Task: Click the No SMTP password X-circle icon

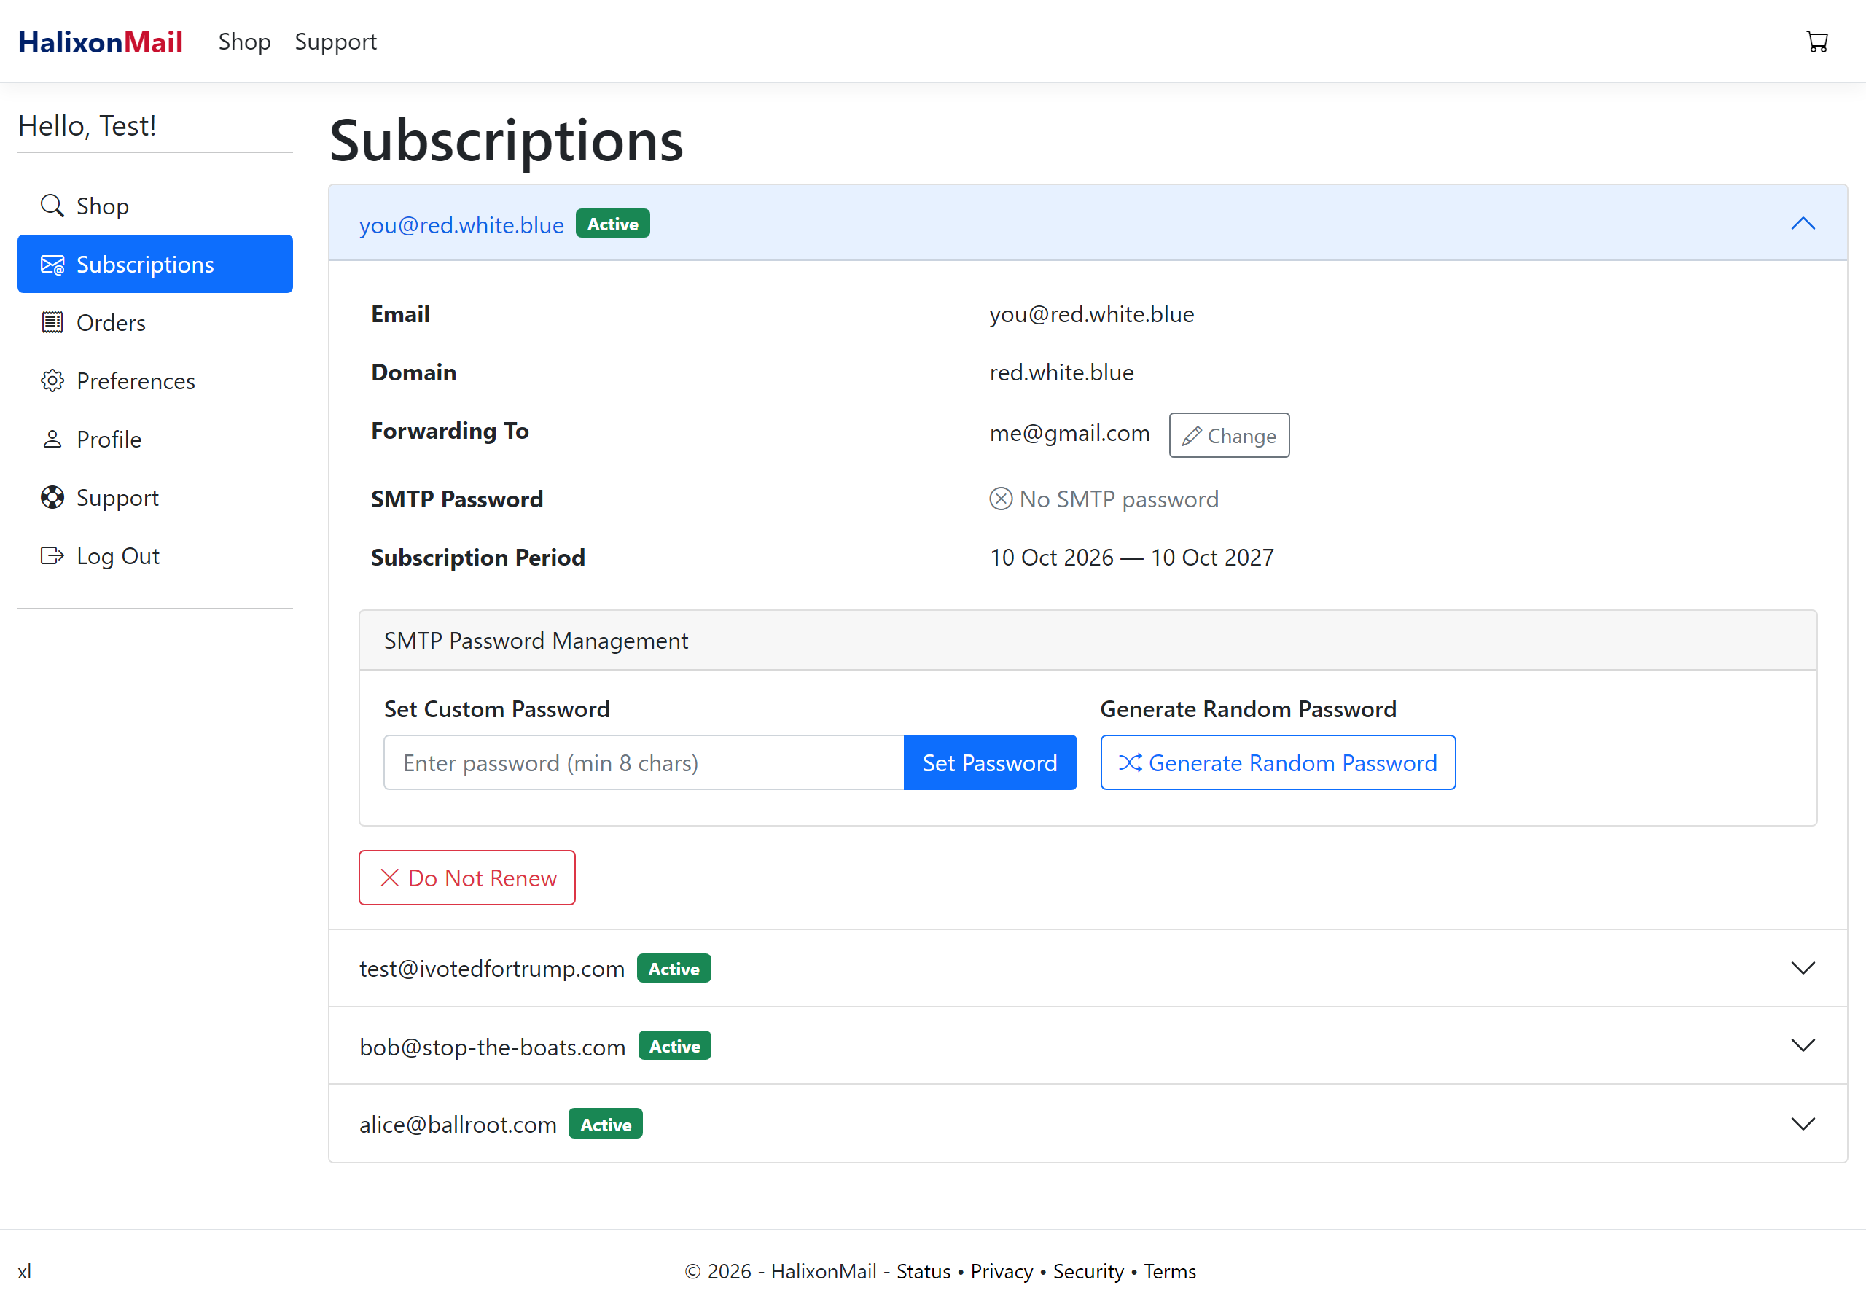Action: click(1001, 499)
